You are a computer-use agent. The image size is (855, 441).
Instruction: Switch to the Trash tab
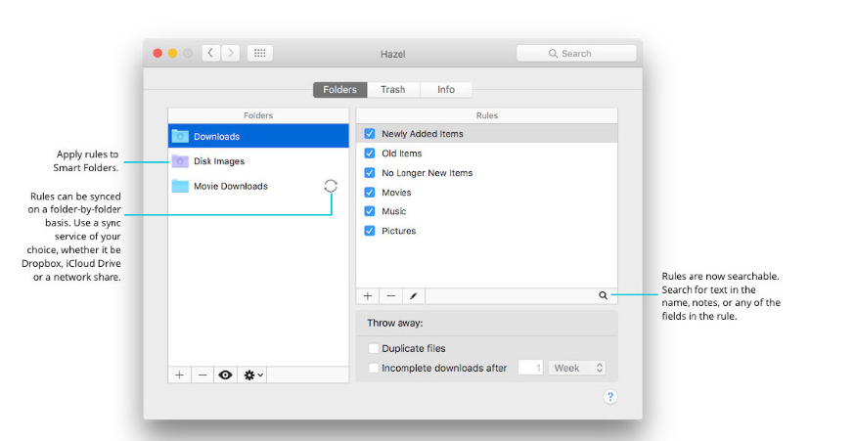pos(393,89)
